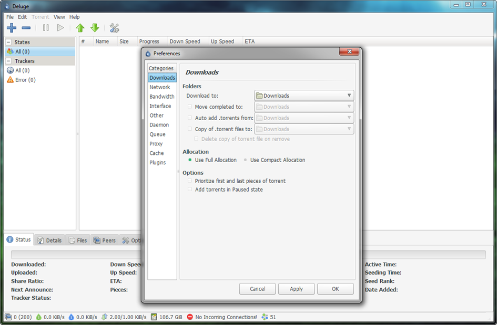This screenshot has height=325, width=497.
Task: Select the States All (0) filter
Action: [x=40, y=51]
